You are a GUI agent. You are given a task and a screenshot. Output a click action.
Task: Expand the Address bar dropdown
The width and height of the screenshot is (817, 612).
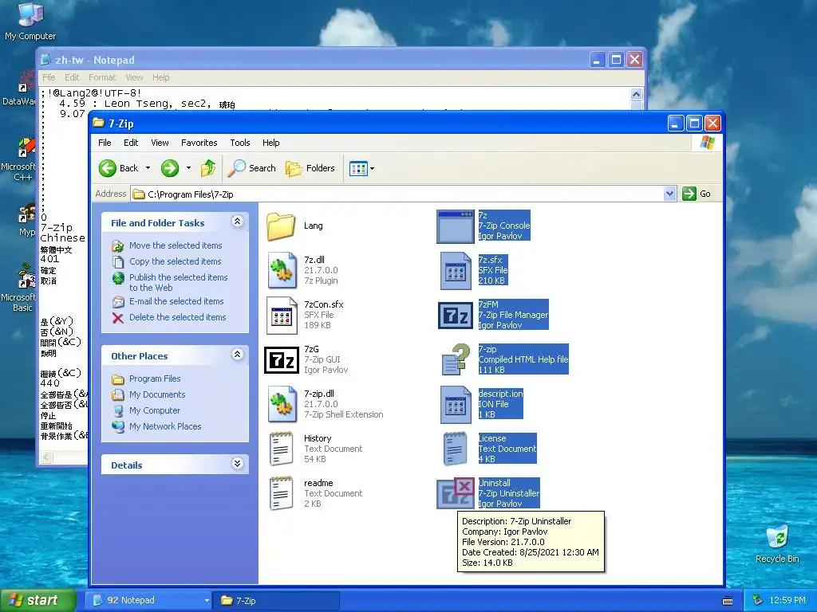pos(669,194)
